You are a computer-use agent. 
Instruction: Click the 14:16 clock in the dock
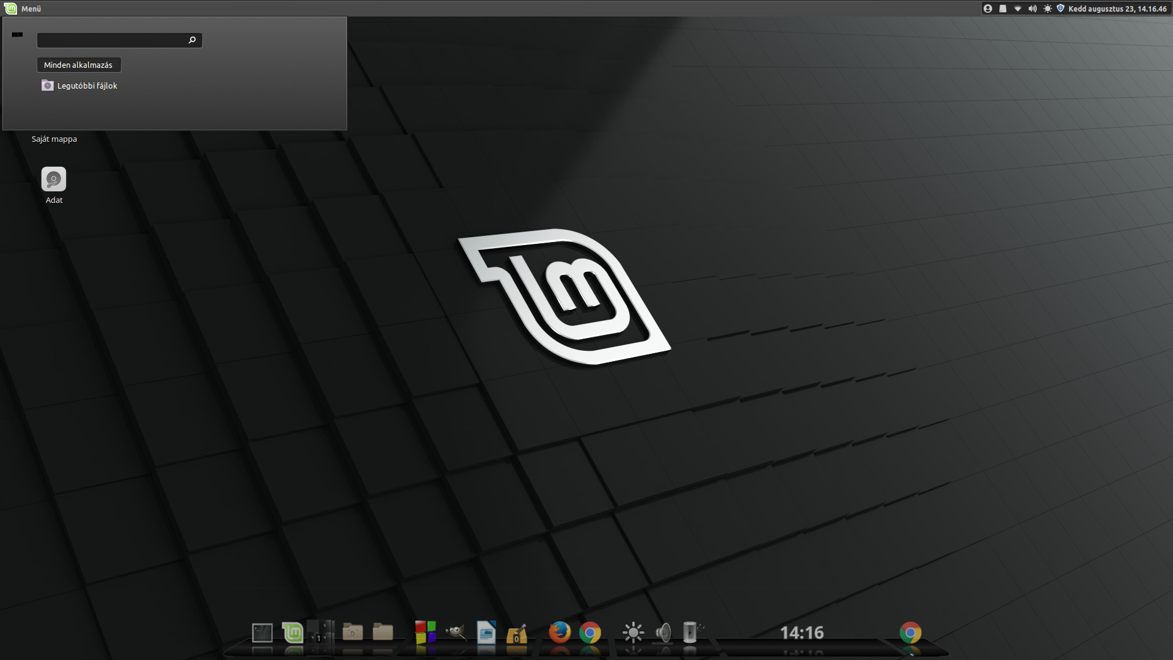coord(802,632)
